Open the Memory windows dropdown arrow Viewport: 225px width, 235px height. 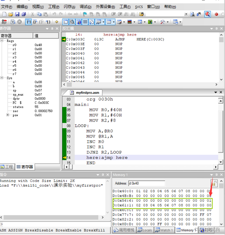(114, 22)
